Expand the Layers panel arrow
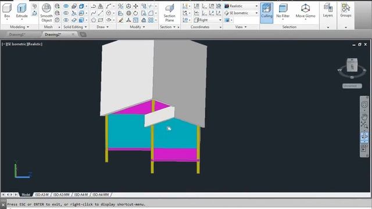This screenshot has height=209, width=372. pyautogui.click(x=328, y=27)
